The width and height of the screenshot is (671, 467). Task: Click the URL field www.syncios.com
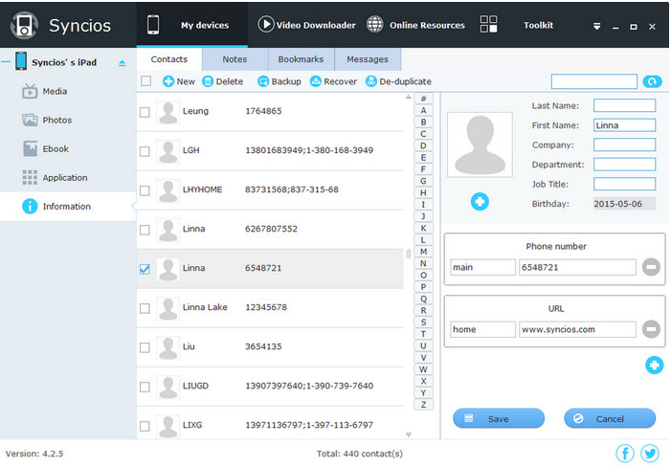(x=577, y=329)
